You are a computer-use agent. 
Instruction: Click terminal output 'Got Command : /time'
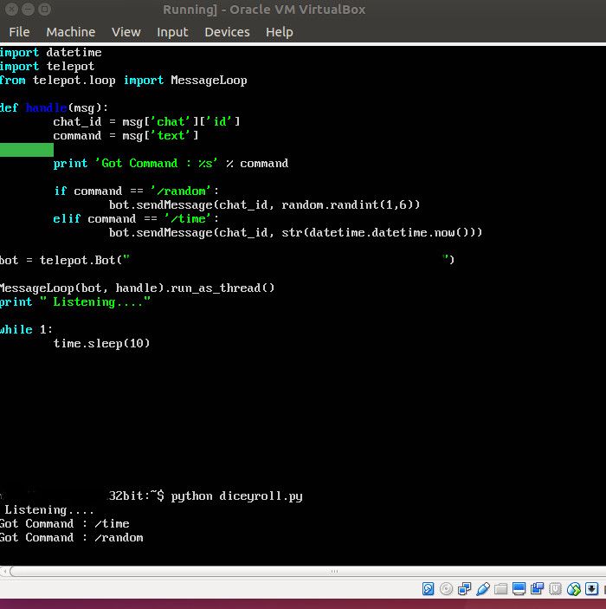pyautogui.click(x=64, y=523)
